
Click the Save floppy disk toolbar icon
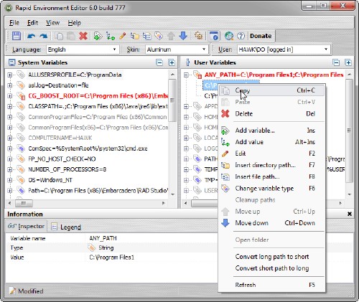(17, 36)
